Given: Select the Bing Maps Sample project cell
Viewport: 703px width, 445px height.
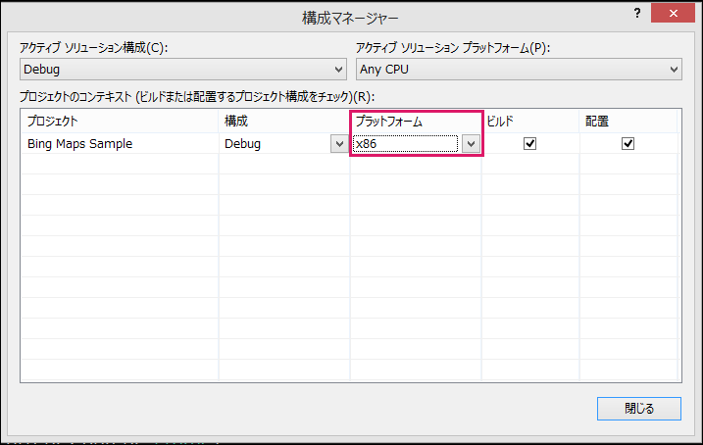Looking at the screenshot, I should pos(120,143).
